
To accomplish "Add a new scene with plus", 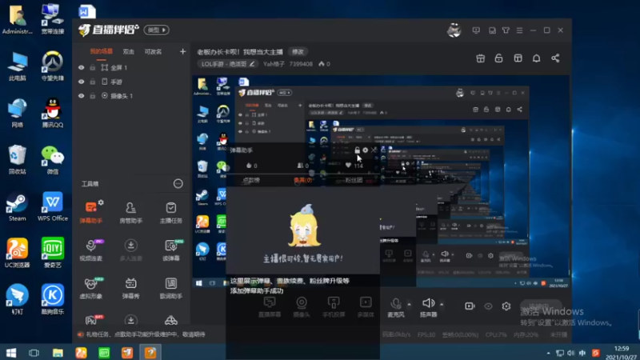I will click(x=182, y=52).
